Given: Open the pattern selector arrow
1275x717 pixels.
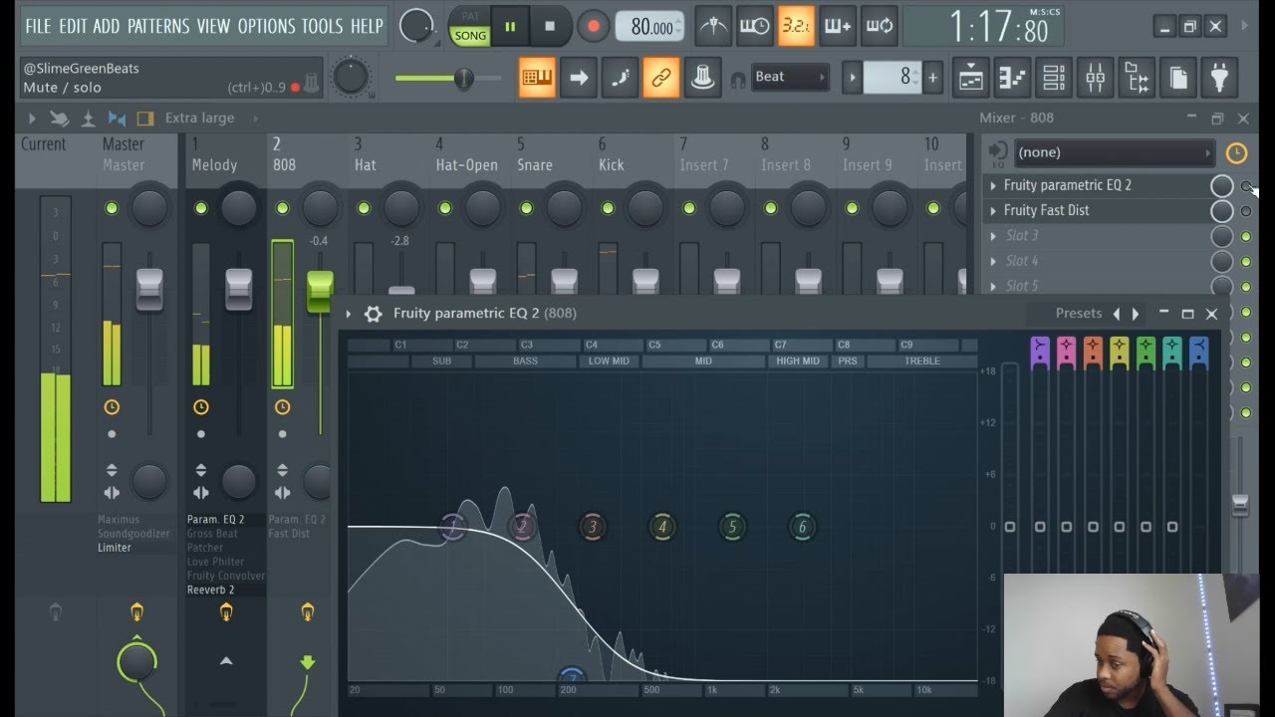Looking at the screenshot, I should coord(853,78).
